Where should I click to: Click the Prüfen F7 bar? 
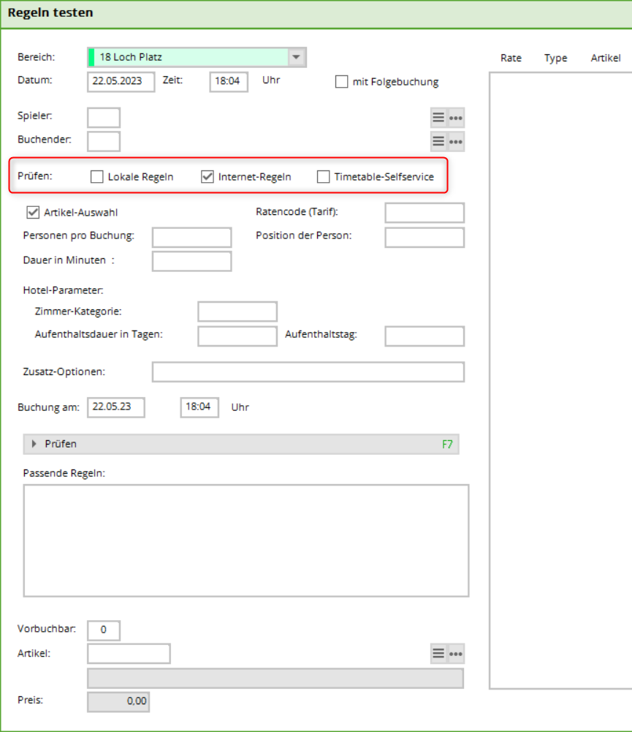(x=241, y=444)
